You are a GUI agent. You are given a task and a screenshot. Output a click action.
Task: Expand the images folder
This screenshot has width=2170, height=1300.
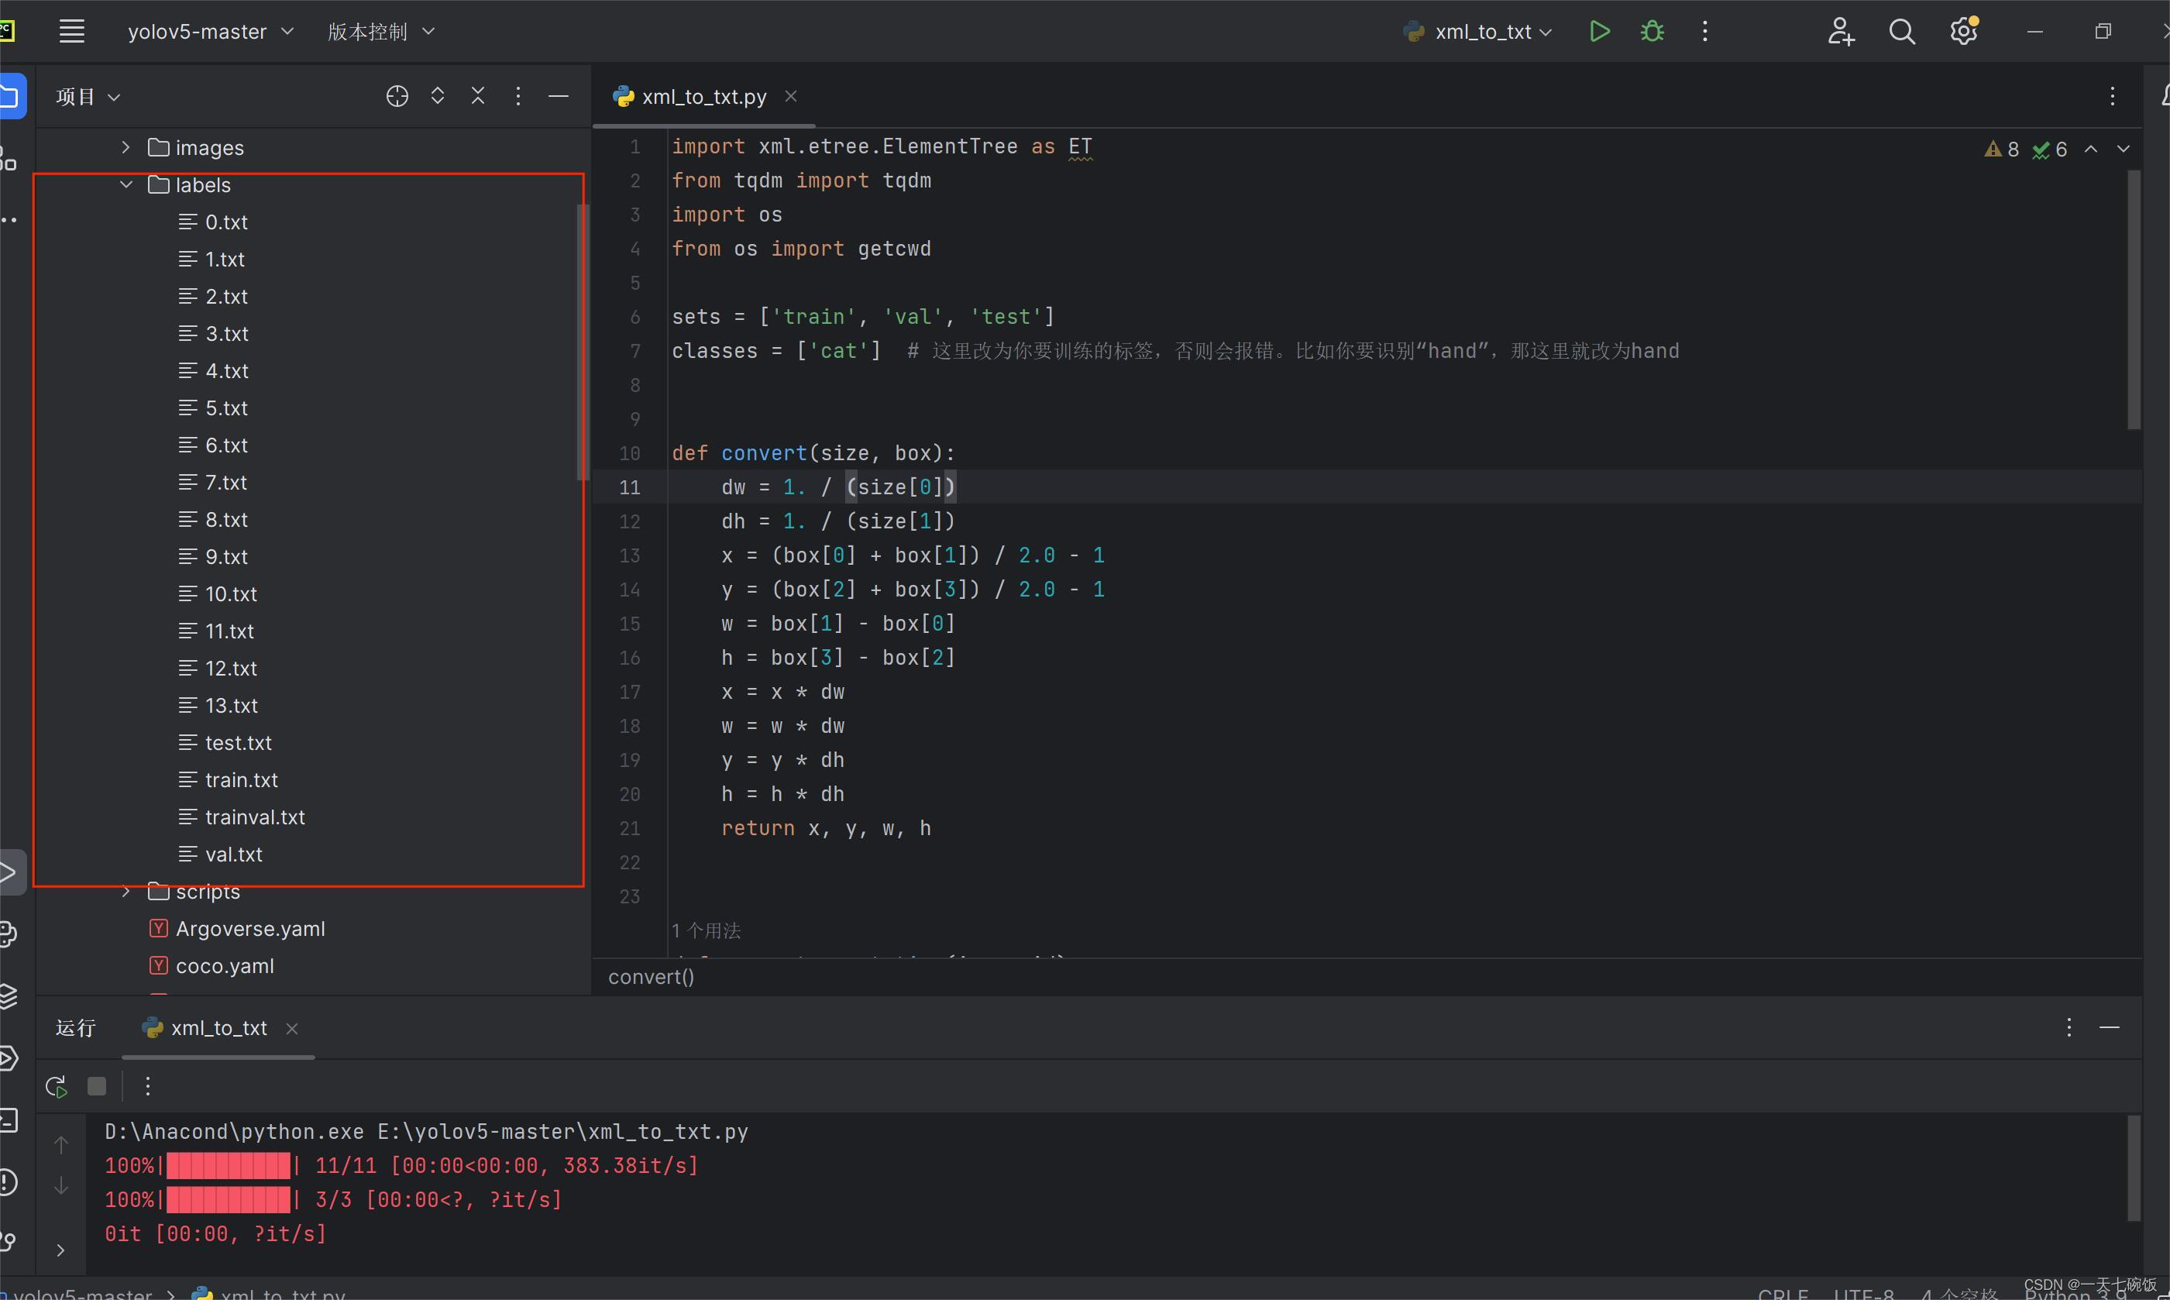point(126,147)
